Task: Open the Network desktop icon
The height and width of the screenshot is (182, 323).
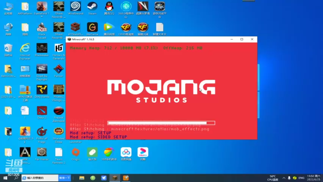Action: click(8, 29)
